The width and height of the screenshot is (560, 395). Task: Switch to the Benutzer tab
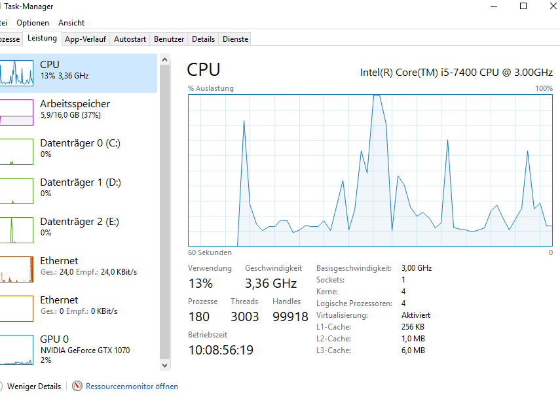pos(169,39)
